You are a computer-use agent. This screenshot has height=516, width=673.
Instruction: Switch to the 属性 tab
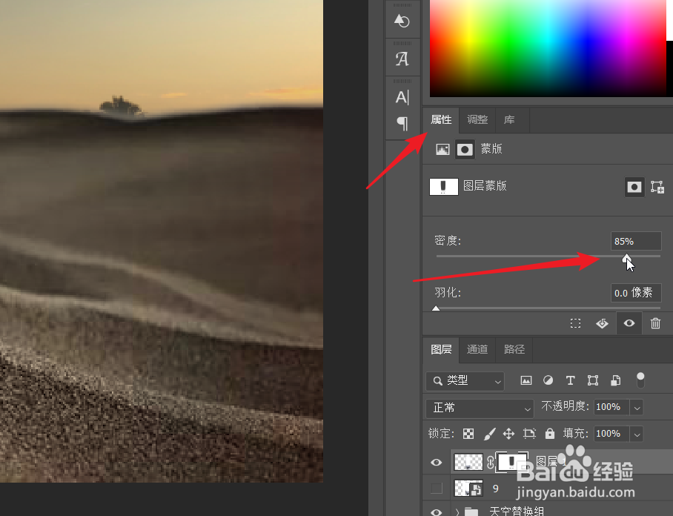[x=441, y=120]
